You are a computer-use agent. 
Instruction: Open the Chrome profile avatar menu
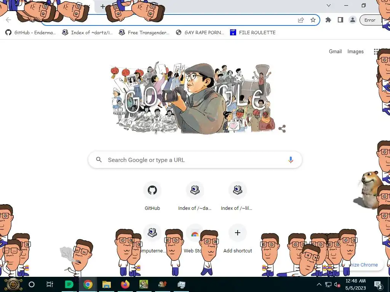pos(352,20)
